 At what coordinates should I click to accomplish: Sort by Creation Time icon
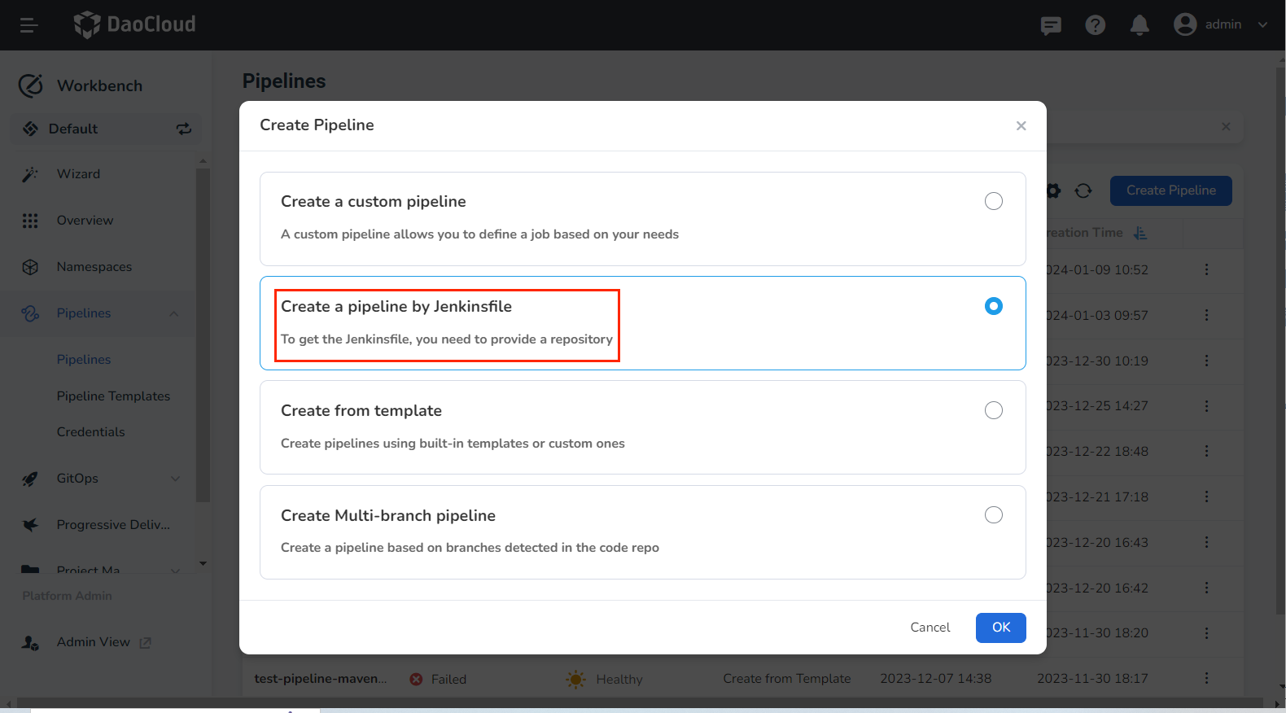click(1140, 233)
